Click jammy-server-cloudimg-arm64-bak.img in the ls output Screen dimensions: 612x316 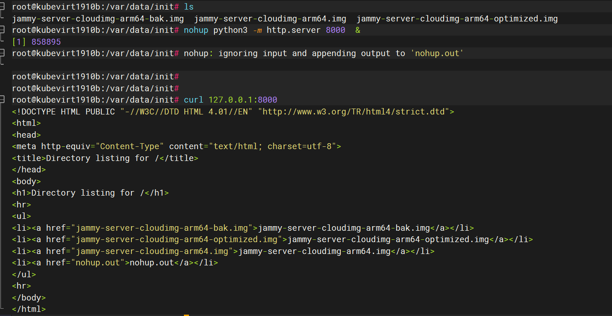coord(98,19)
